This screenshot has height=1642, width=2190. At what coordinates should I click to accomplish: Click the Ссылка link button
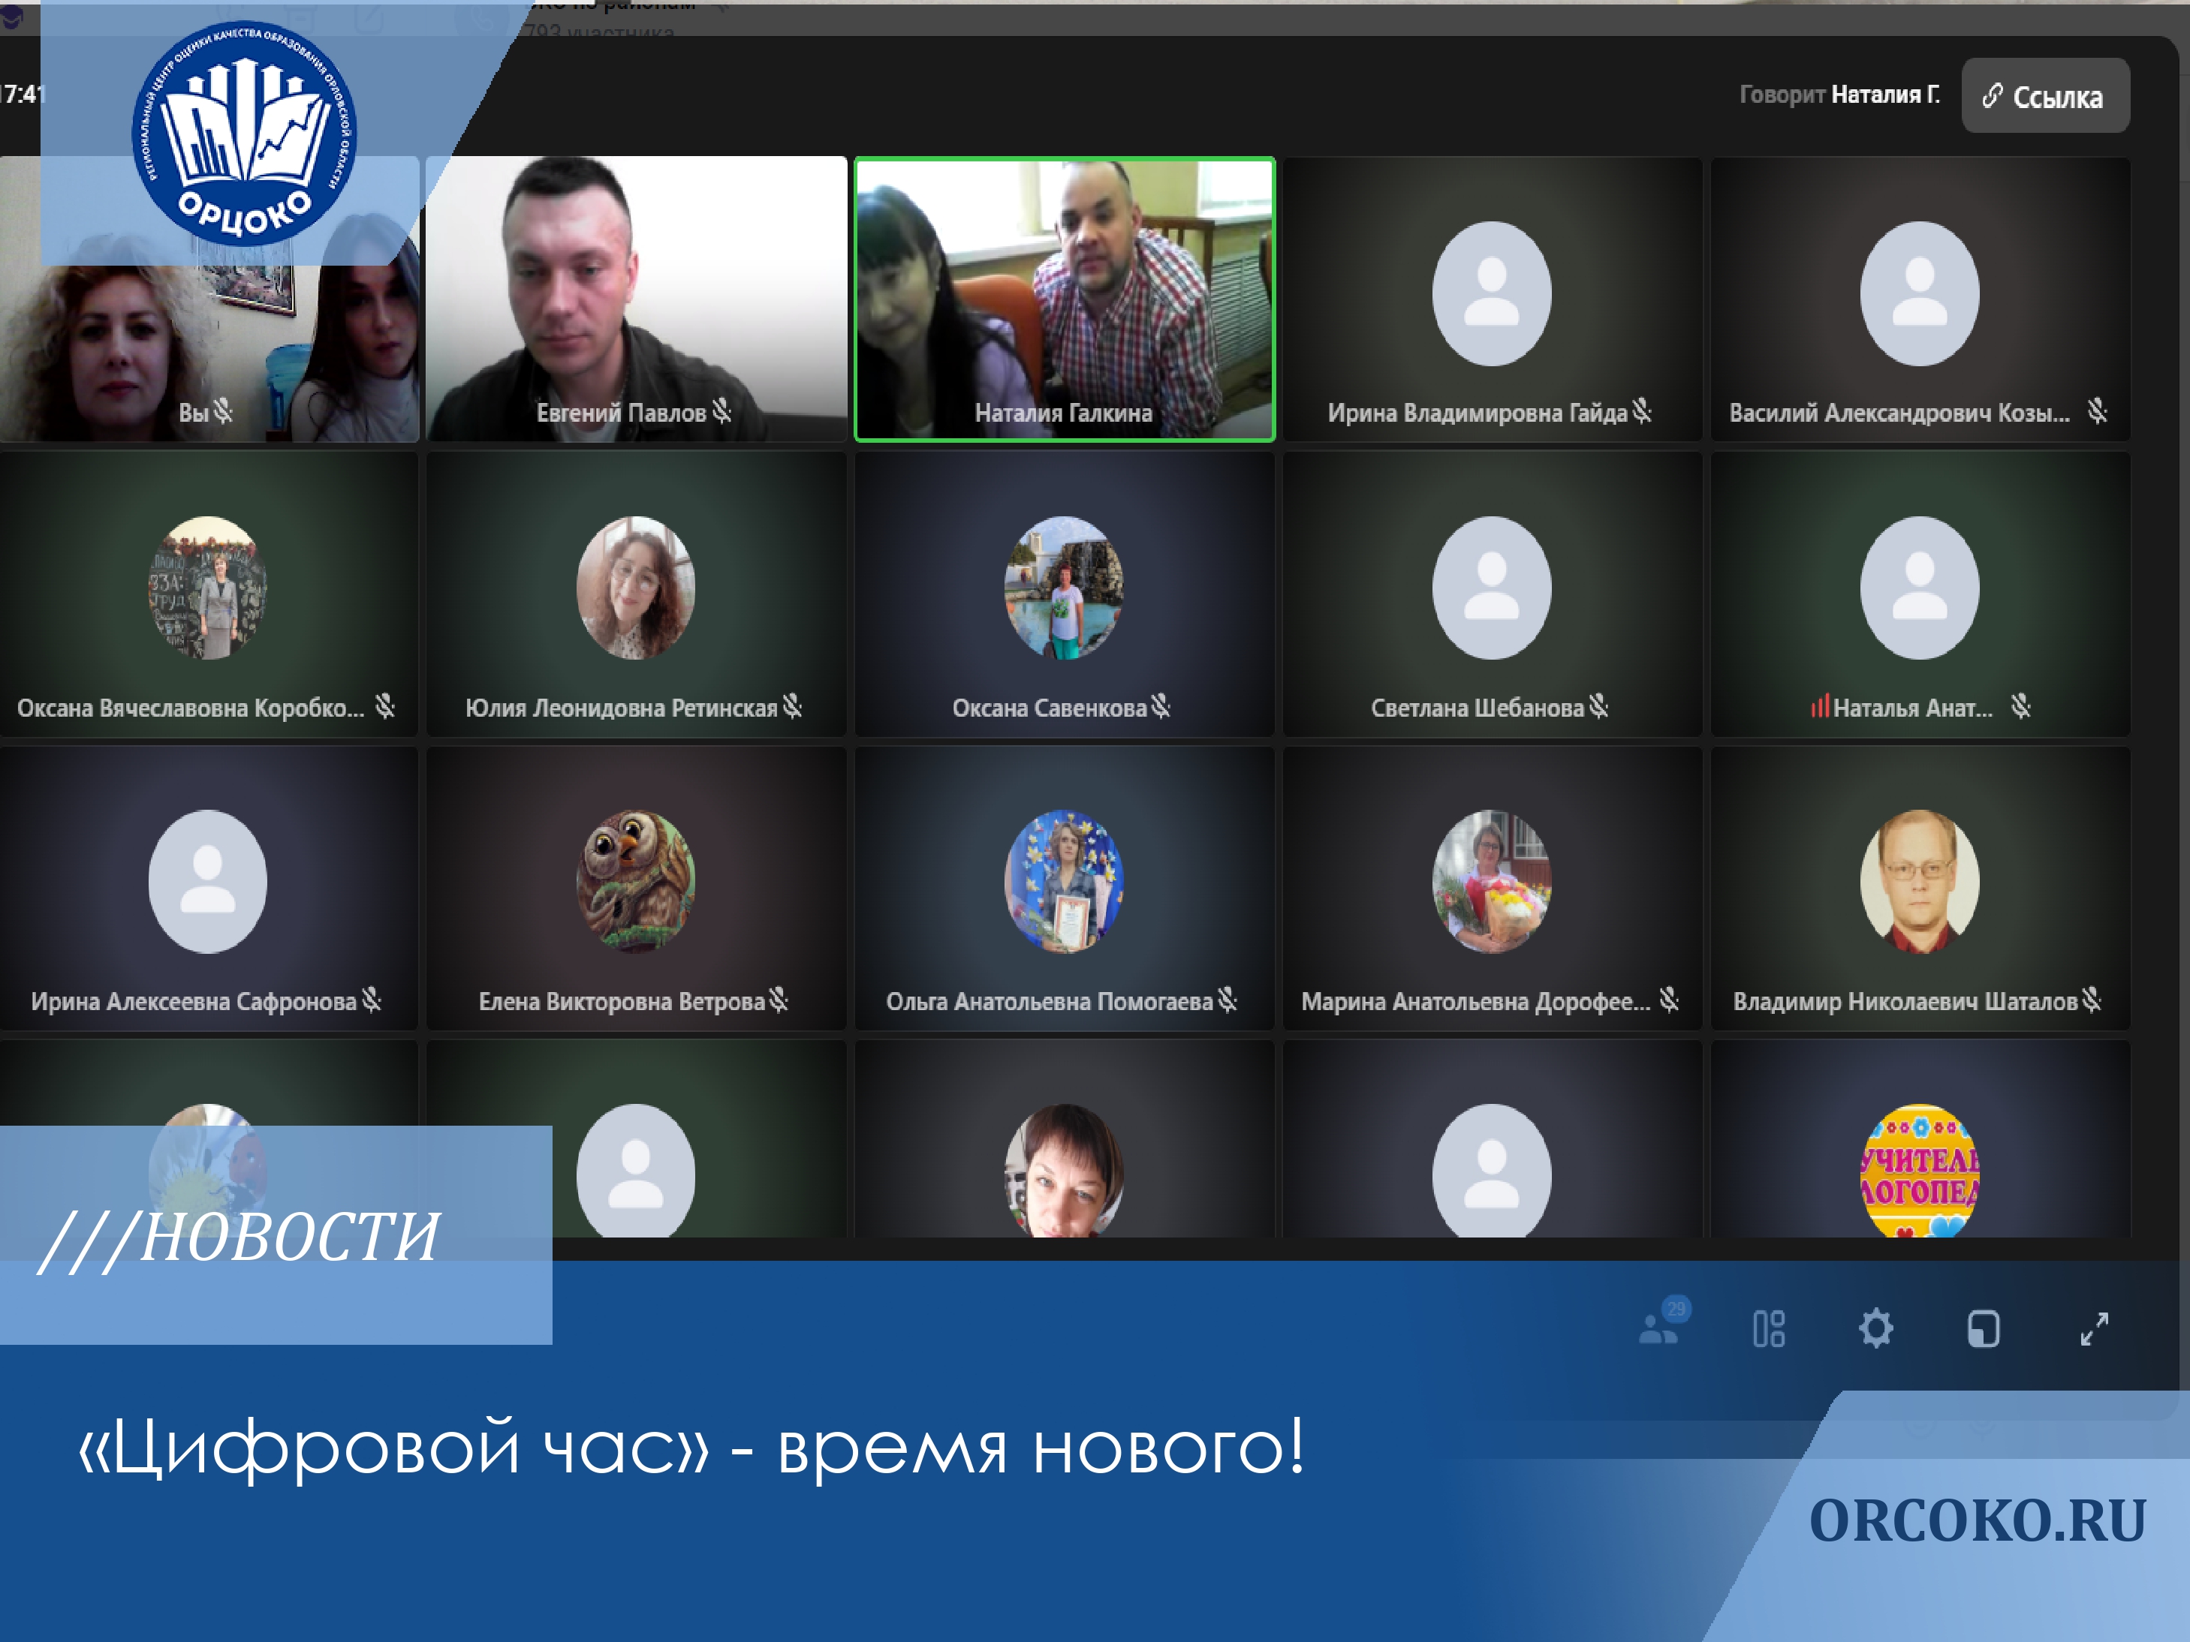coord(2044,96)
